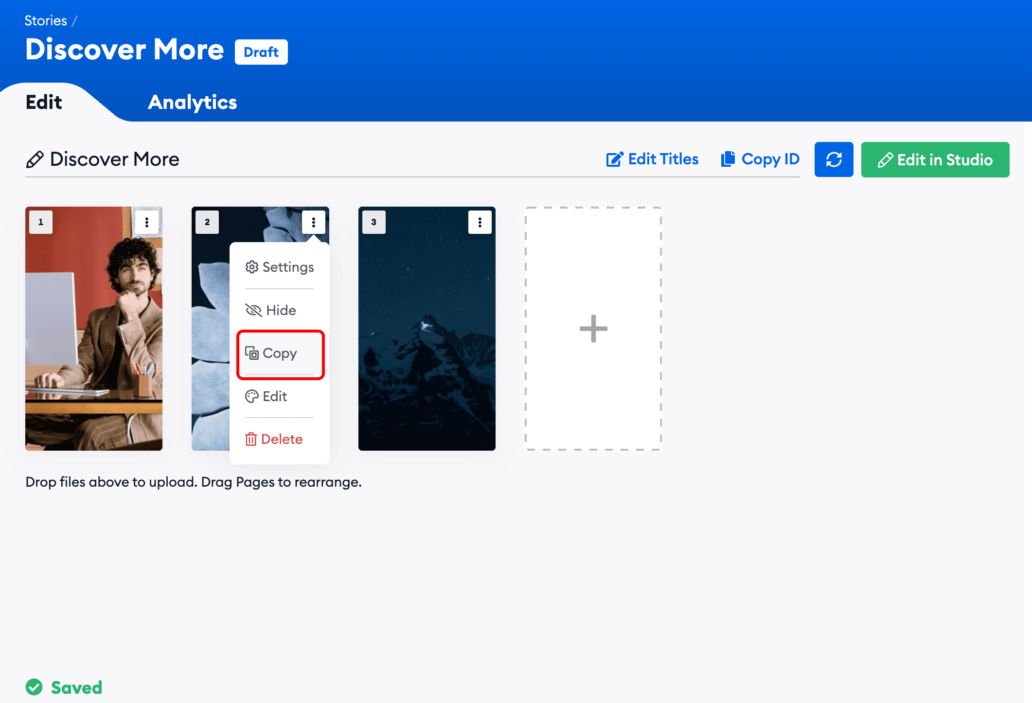Go to Stories breadcrumb link
This screenshot has height=703, width=1032.
(x=46, y=20)
